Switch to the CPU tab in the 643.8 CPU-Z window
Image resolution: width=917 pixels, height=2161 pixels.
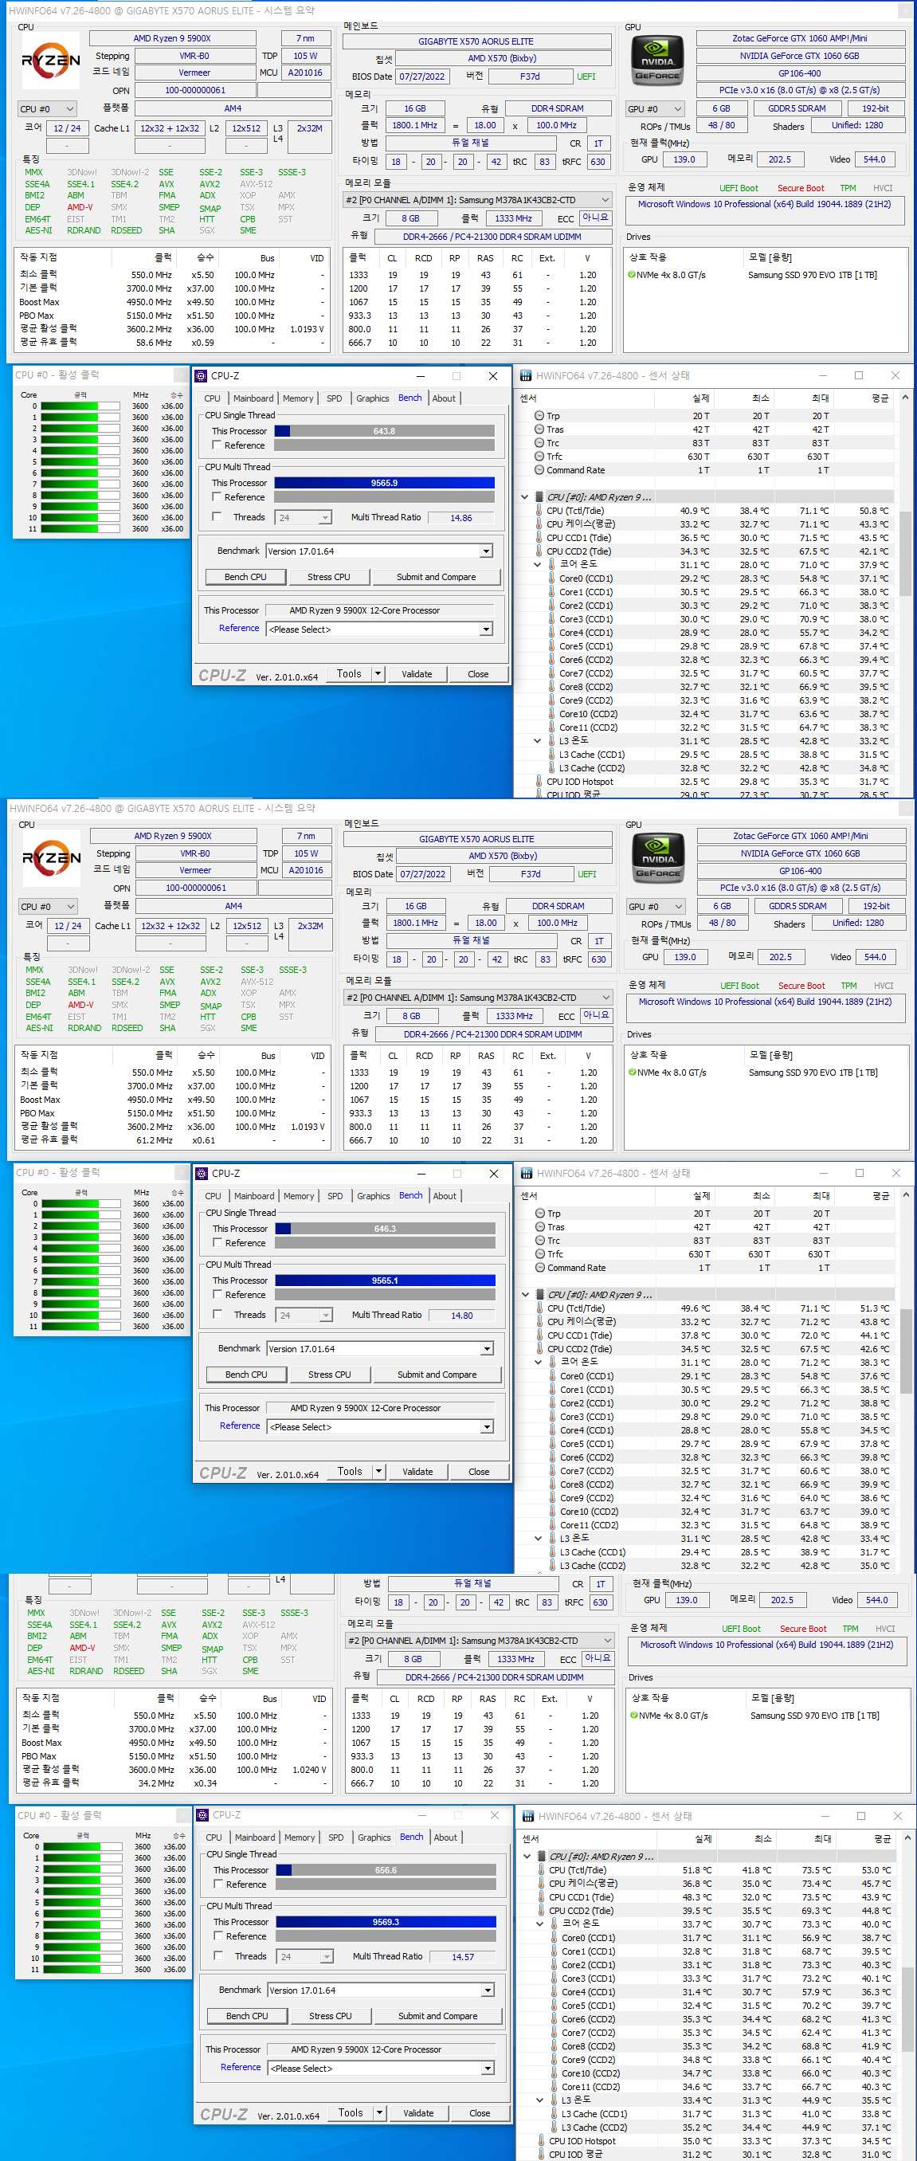point(212,398)
